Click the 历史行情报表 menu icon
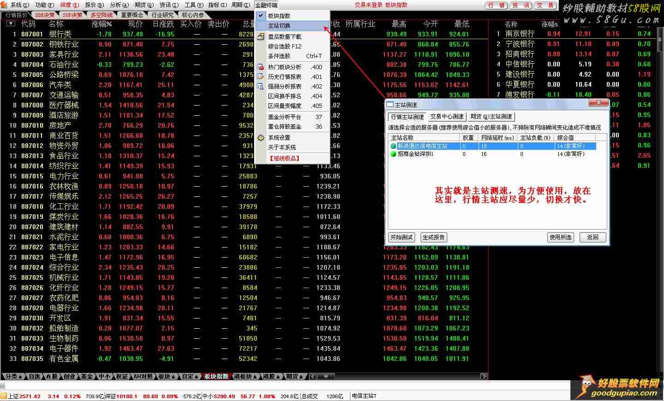Image resolution: width=664 pixels, height=401 pixels. tap(261, 77)
